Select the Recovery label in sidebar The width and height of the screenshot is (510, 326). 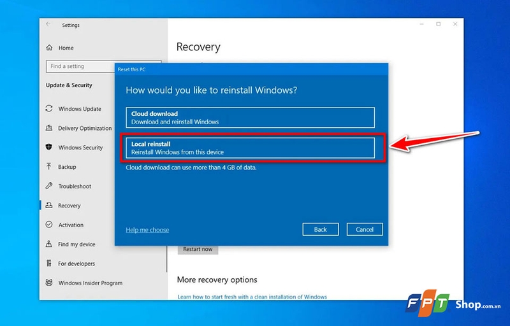(69, 206)
